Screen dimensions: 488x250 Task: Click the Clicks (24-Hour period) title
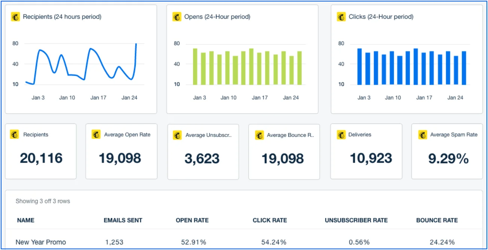(x=381, y=17)
